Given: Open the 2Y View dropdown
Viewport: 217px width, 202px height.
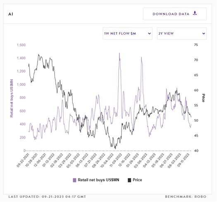Looking at the screenshot, I should pos(182,33).
